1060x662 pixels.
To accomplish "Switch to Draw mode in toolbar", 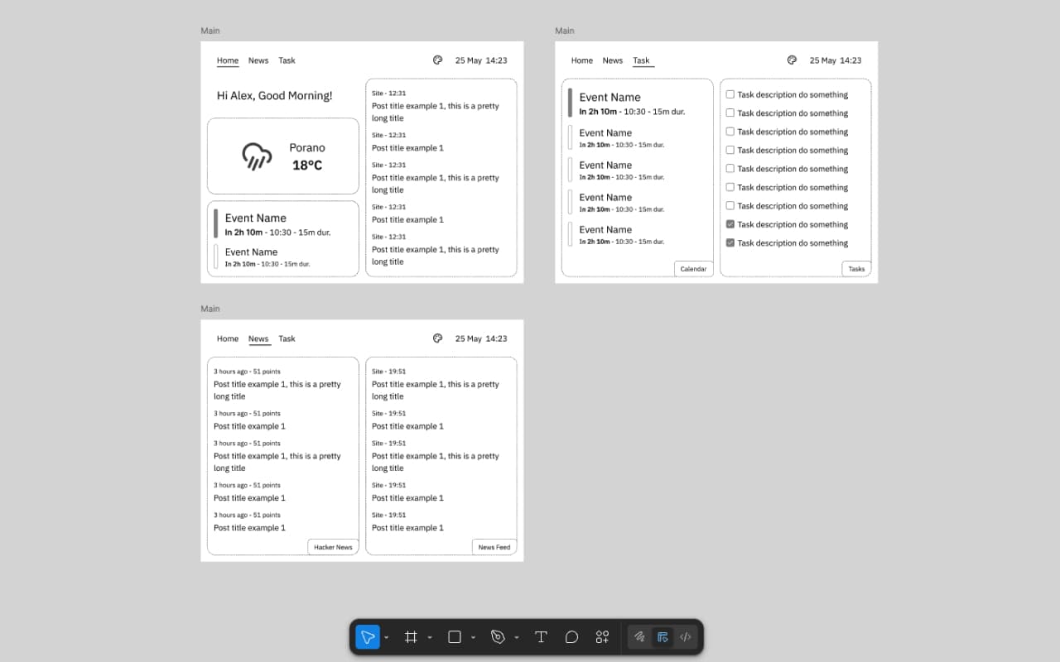I will coord(639,637).
